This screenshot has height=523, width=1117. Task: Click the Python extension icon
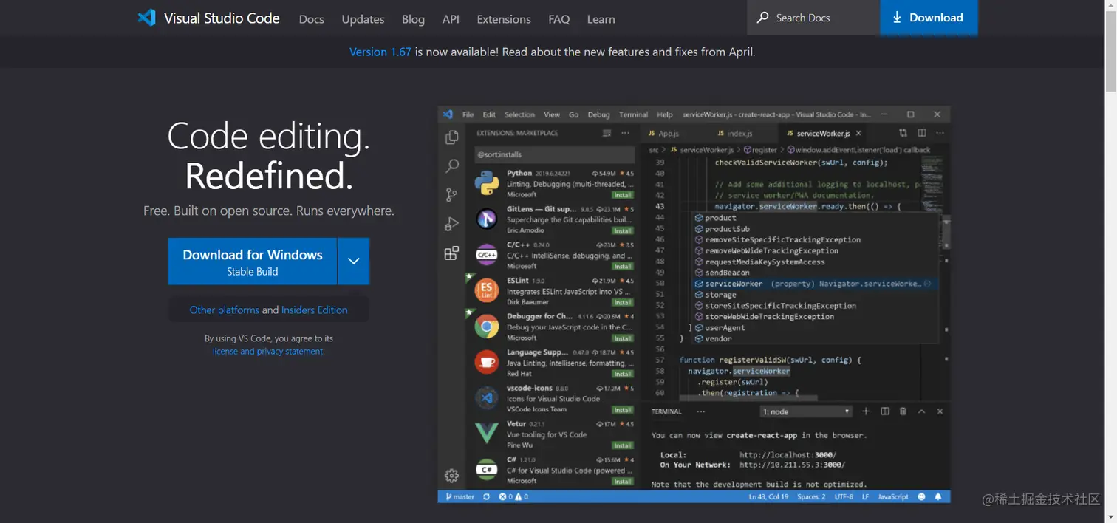coord(486,182)
